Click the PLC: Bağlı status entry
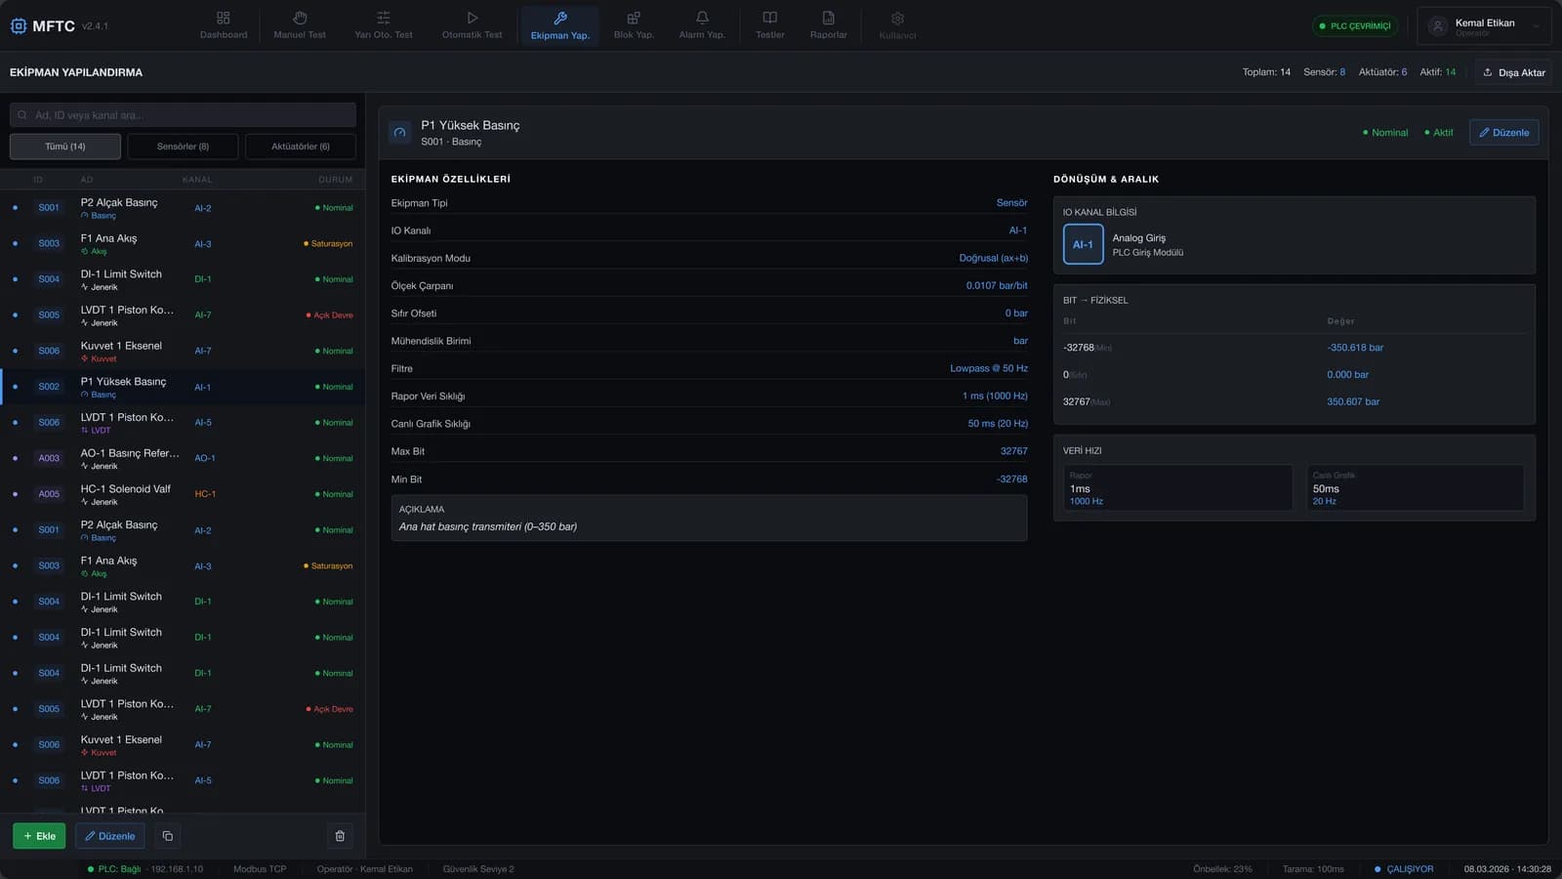1562x879 pixels. (114, 869)
